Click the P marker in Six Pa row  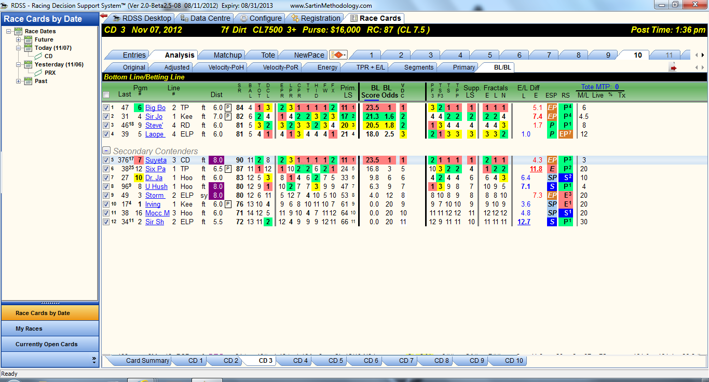[x=228, y=169]
